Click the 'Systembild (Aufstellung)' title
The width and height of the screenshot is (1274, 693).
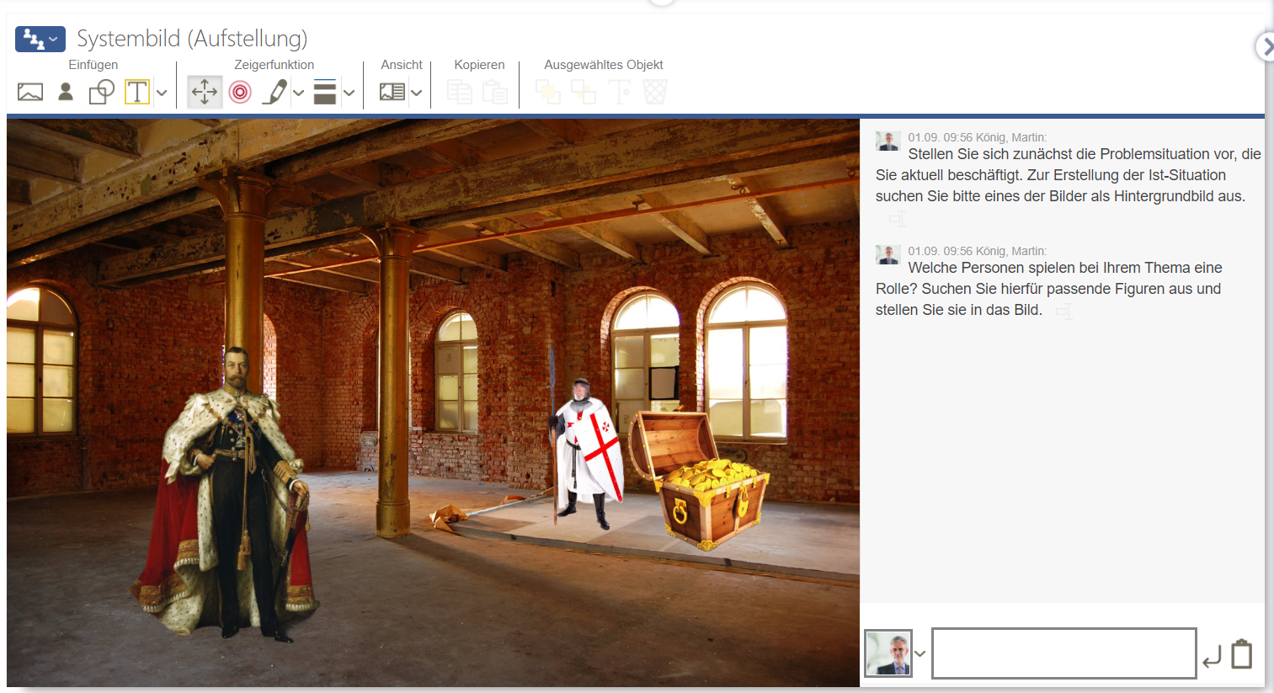(192, 39)
